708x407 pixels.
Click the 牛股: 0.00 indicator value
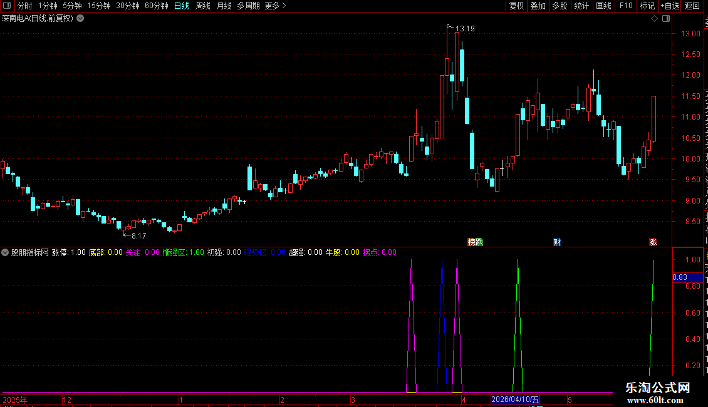(343, 253)
